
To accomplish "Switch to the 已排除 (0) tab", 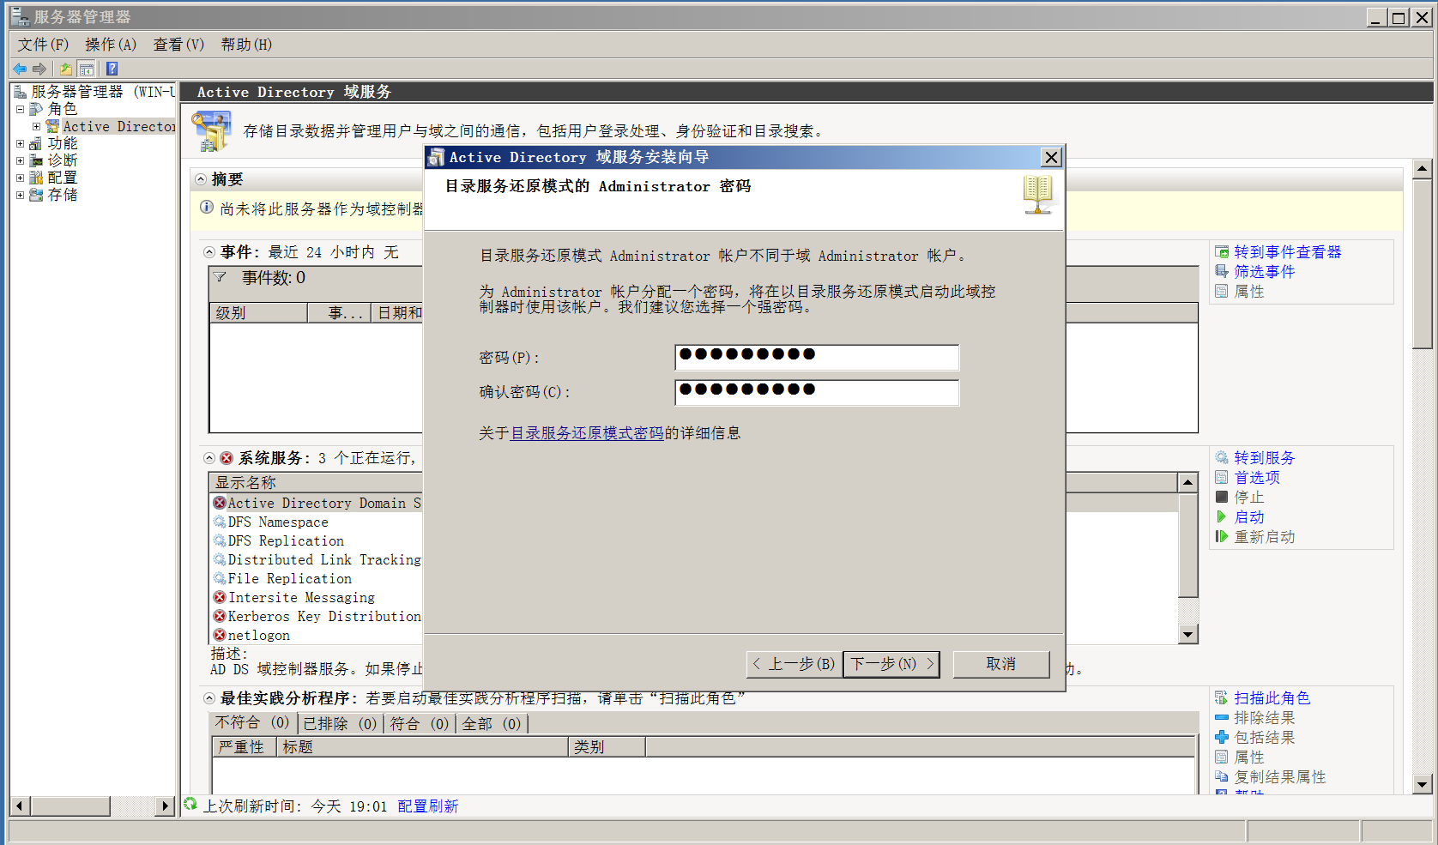I will [340, 724].
